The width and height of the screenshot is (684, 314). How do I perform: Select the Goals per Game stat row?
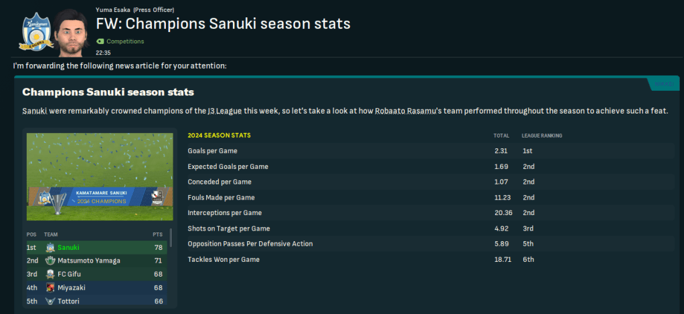[375, 151]
